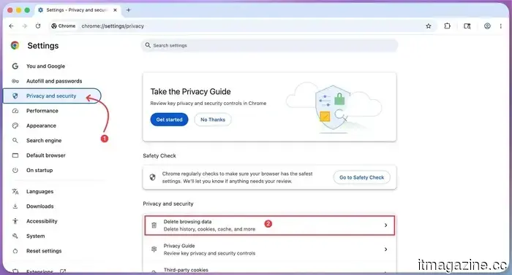Expand the Delete browsing data chevron
This screenshot has width=512, height=275.
point(385,225)
